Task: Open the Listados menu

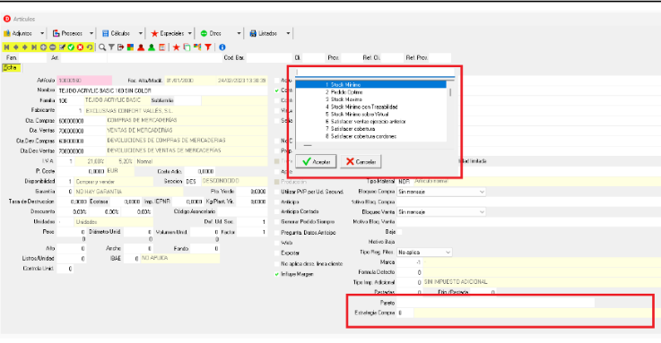Action: click(264, 33)
